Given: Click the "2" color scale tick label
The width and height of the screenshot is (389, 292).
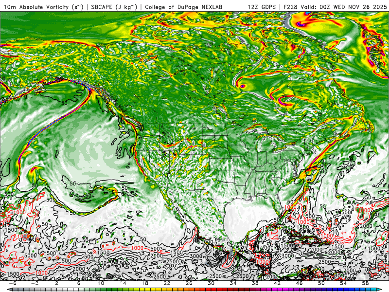Looking at the screenshot, I should click(x=57, y=283).
